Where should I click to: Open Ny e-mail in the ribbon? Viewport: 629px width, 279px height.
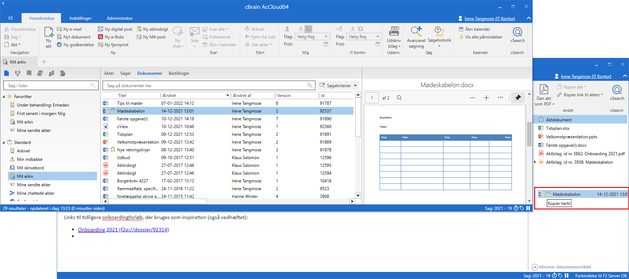point(69,29)
